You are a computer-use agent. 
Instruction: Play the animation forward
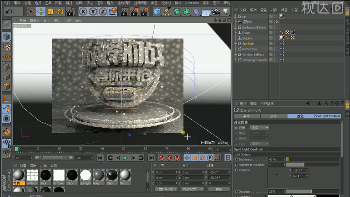click(125, 158)
